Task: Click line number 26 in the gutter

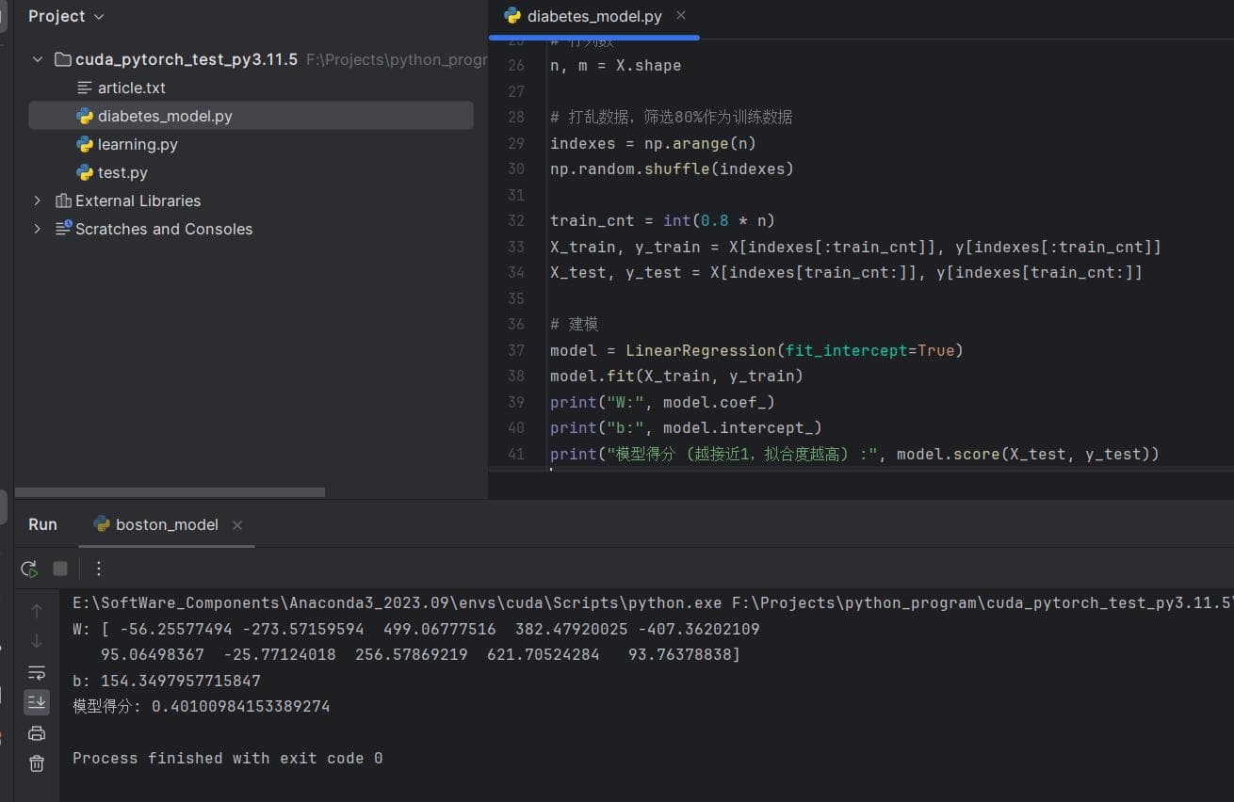Action: point(515,66)
